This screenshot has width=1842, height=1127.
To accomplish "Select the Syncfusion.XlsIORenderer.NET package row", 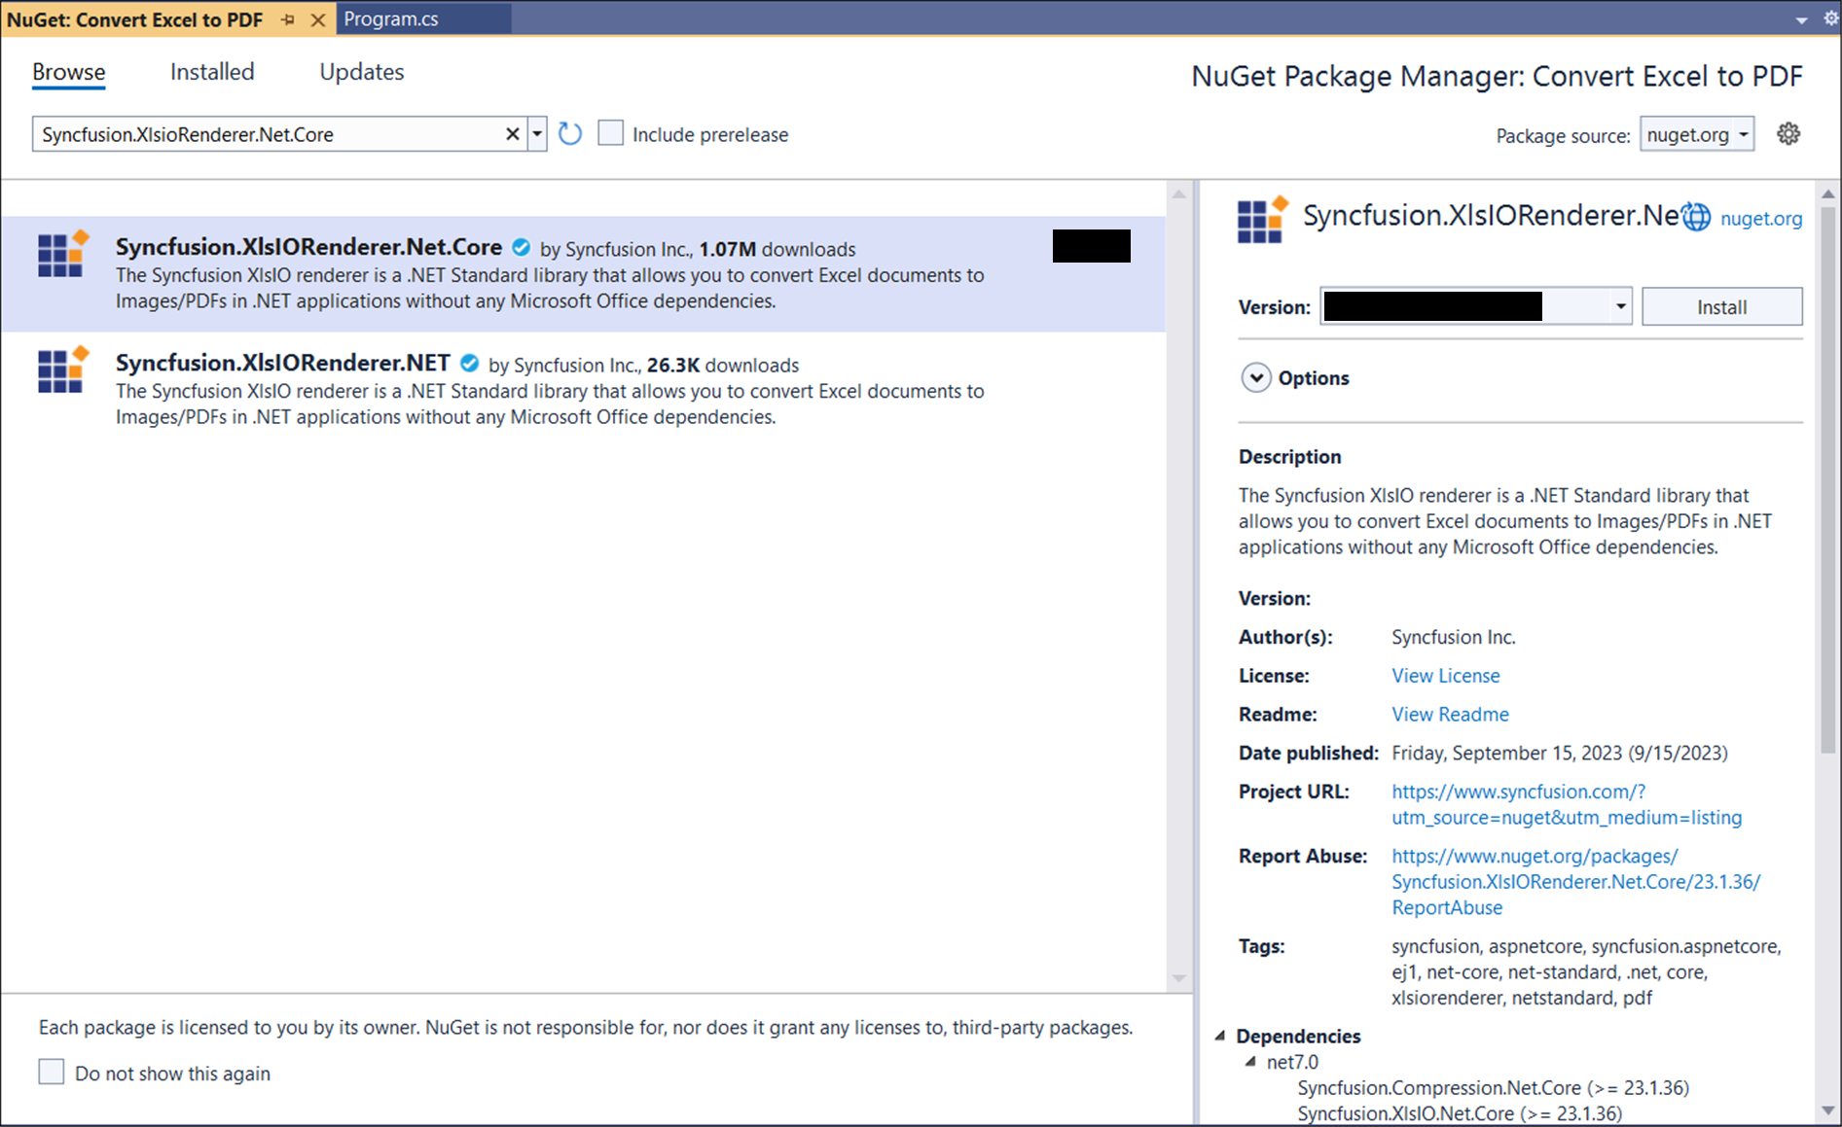I will pos(584,389).
